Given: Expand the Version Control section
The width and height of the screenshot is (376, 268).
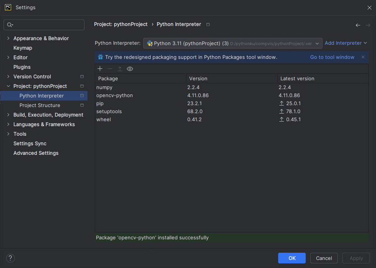Looking at the screenshot, I should pos(8,76).
